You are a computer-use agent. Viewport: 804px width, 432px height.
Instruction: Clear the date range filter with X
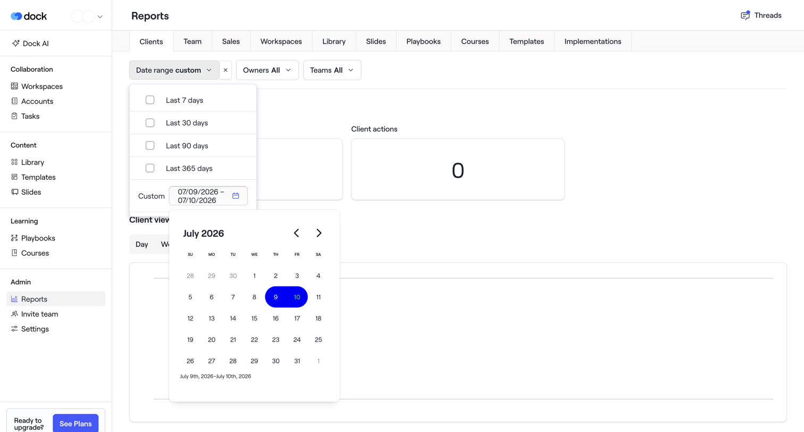[x=225, y=70]
